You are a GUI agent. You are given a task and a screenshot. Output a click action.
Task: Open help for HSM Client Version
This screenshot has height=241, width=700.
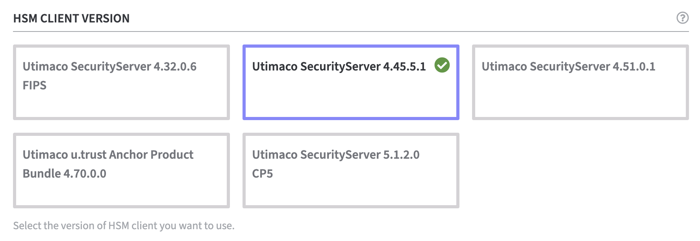coord(682,18)
